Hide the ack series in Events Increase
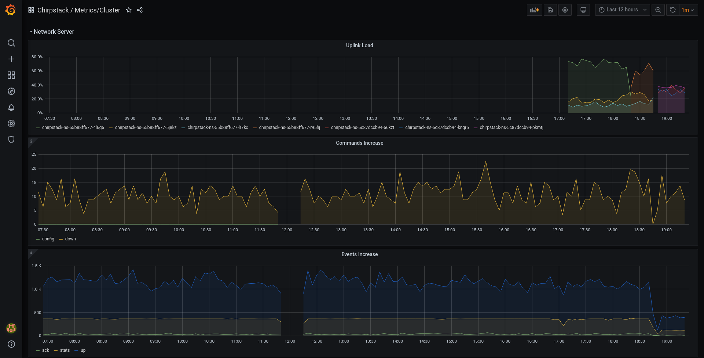The image size is (704, 358). point(45,350)
